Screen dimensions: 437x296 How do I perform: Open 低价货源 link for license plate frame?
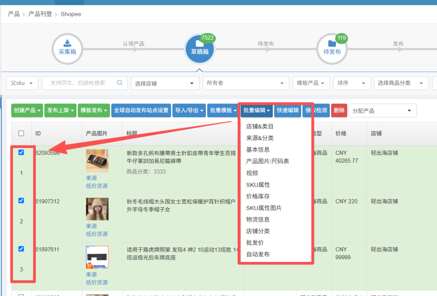(x=97, y=282)
